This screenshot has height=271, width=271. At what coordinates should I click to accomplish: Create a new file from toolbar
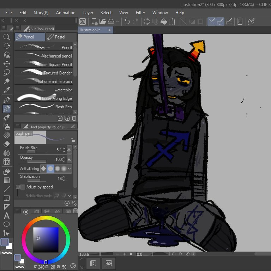coord(94,22)
